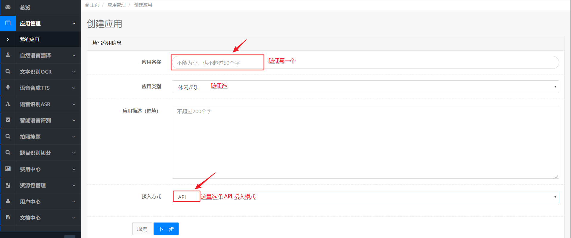
Task: Click the dashboard icon next to 总览
Action: [x=8, y=7]
